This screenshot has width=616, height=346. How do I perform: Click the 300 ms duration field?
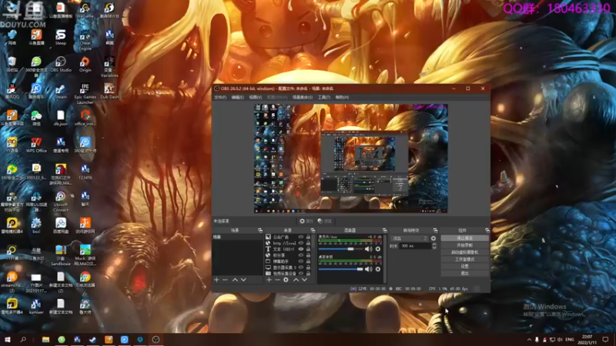pos(415,246)
